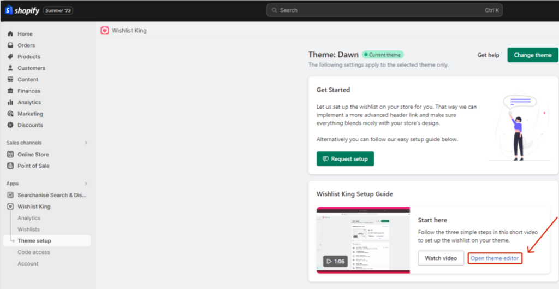Click the search magnifier icon

pyautogui.click(x=274, y=10)
